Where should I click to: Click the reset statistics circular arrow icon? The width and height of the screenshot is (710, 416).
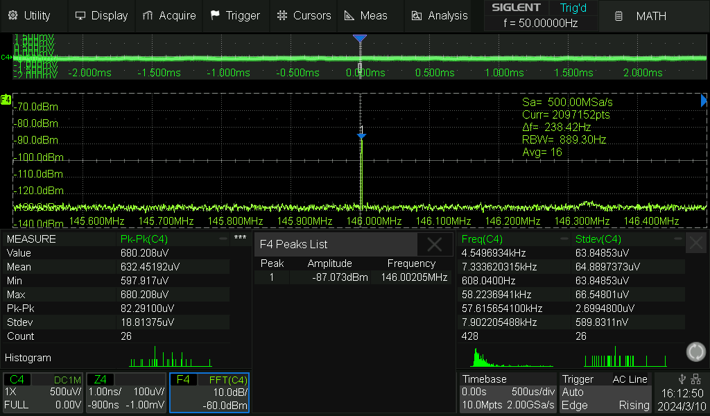tap(695, 352)
